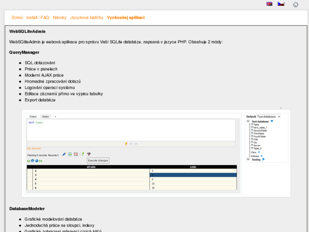Click the list item 'Práce v panelech'

click(x=41, y=69)
